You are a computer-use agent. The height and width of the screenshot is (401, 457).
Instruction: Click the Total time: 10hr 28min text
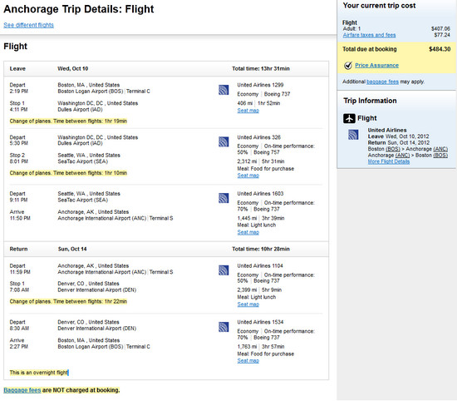[261, 249]
